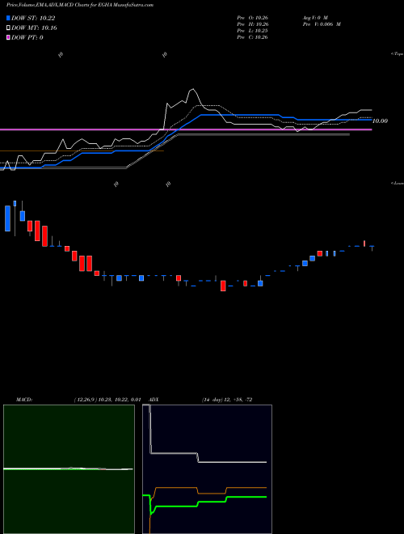Click the 'Pre C: 10.26' value

252,37
